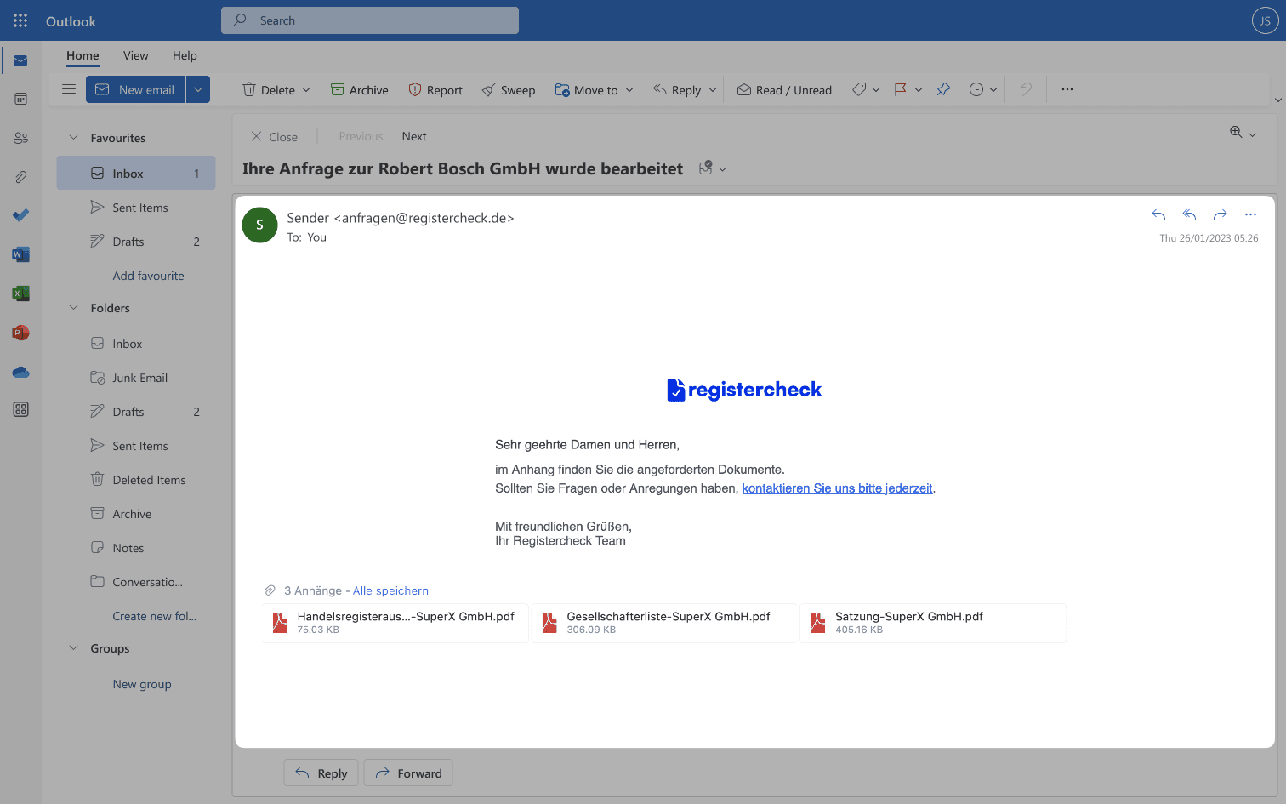This screenshot has height=804, width=1286.
Task: Open the To Do checkmark app
Action: 20,215
